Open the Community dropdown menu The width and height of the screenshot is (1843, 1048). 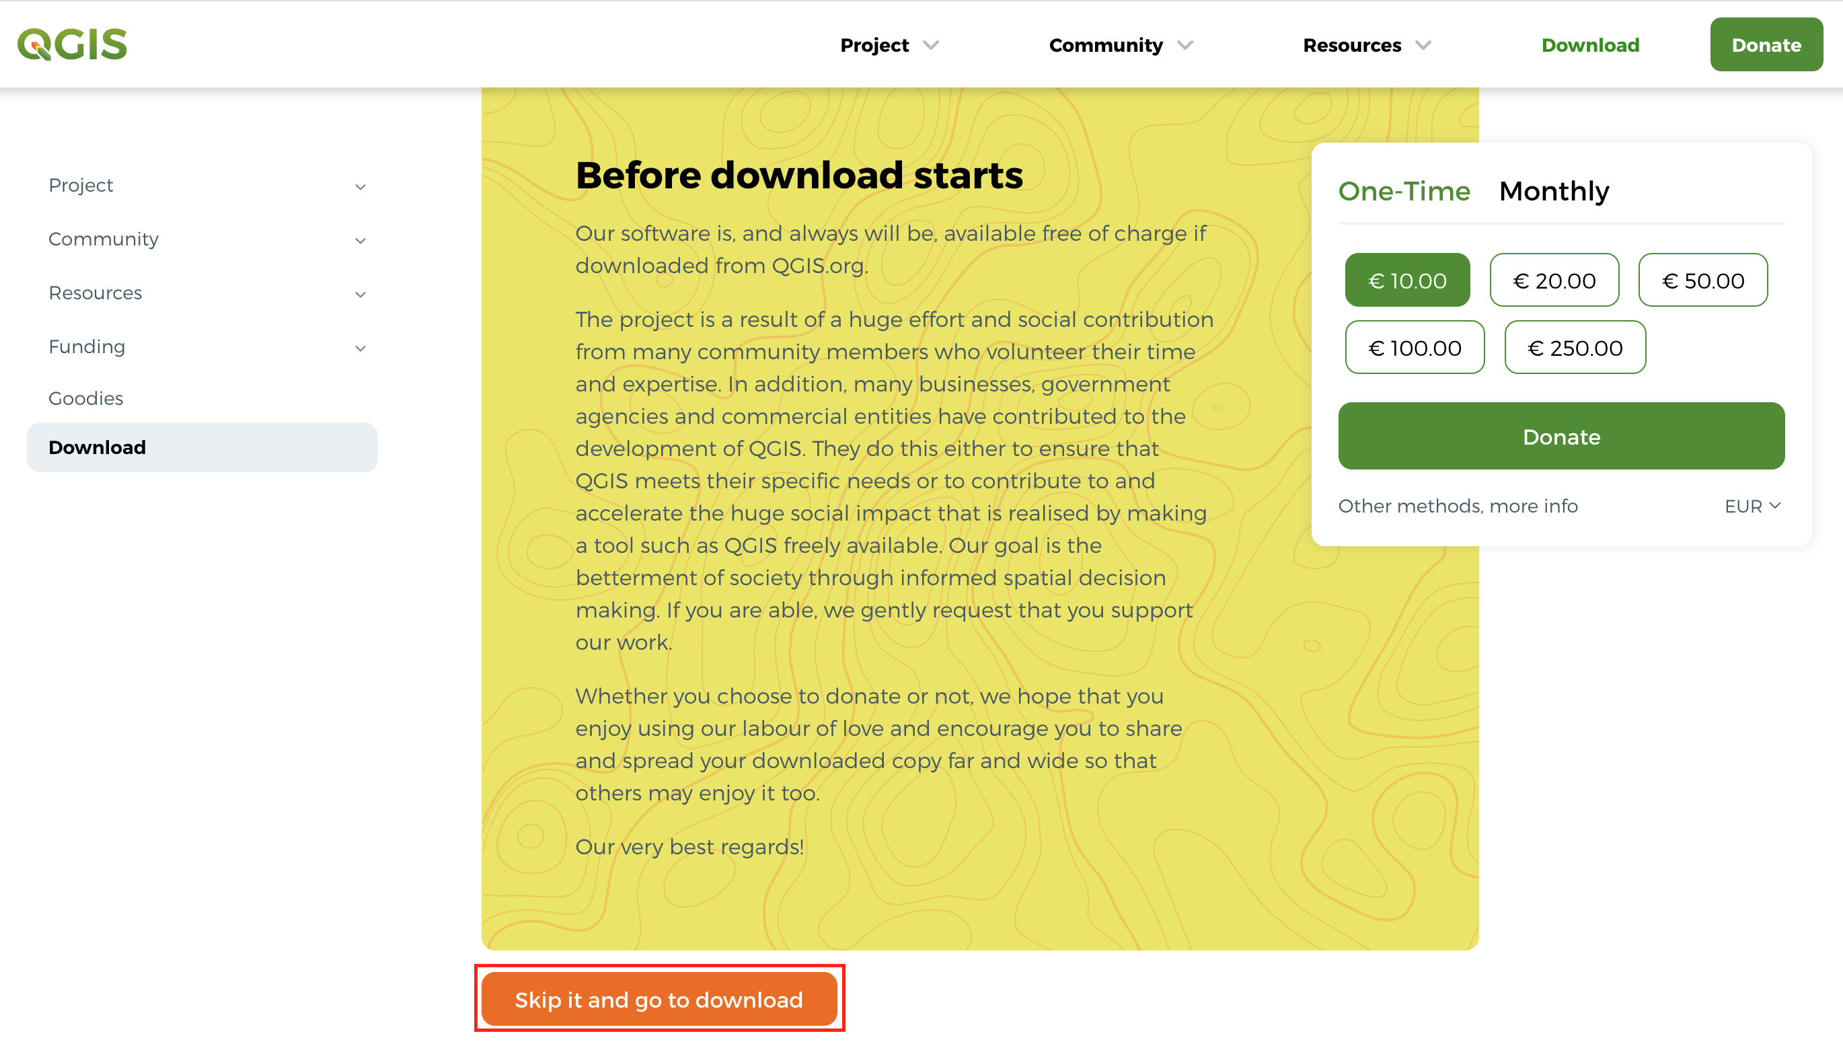[1120, 44]
